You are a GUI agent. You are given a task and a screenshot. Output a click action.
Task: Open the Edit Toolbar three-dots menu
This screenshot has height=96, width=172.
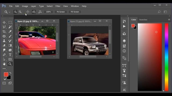click(x=4, y=69)
